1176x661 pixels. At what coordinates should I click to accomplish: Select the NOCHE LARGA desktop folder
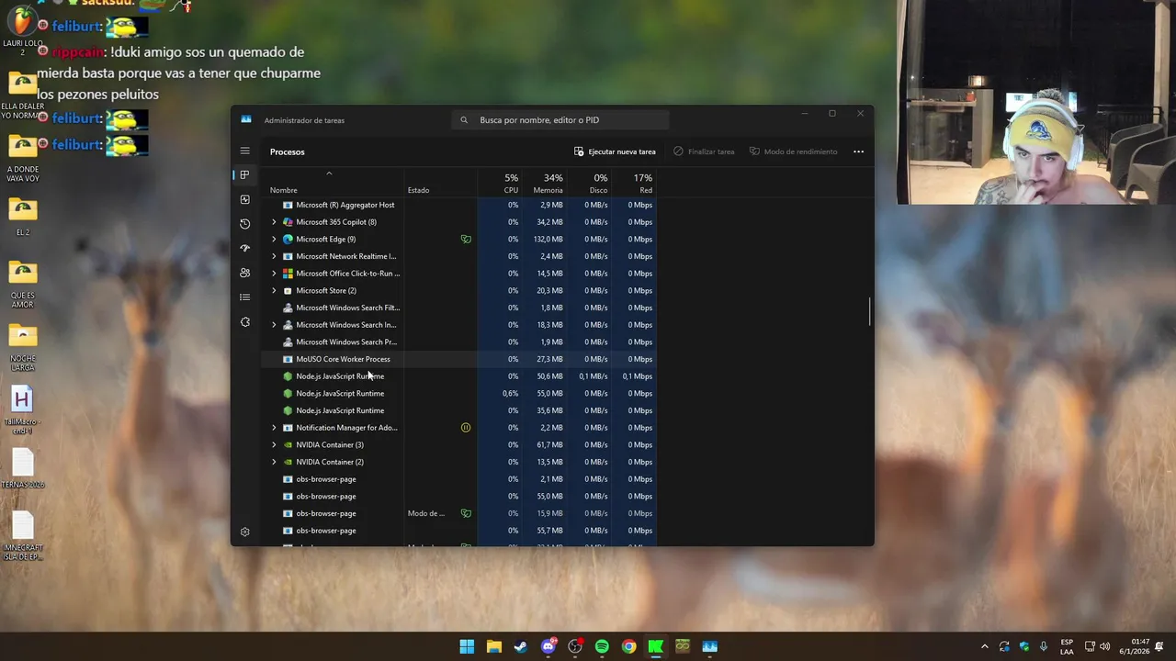click(22, 347)
